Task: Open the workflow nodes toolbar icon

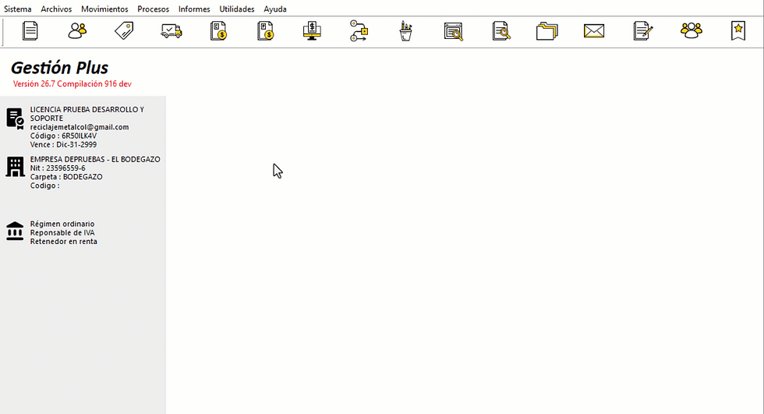Action: [359, 31]
